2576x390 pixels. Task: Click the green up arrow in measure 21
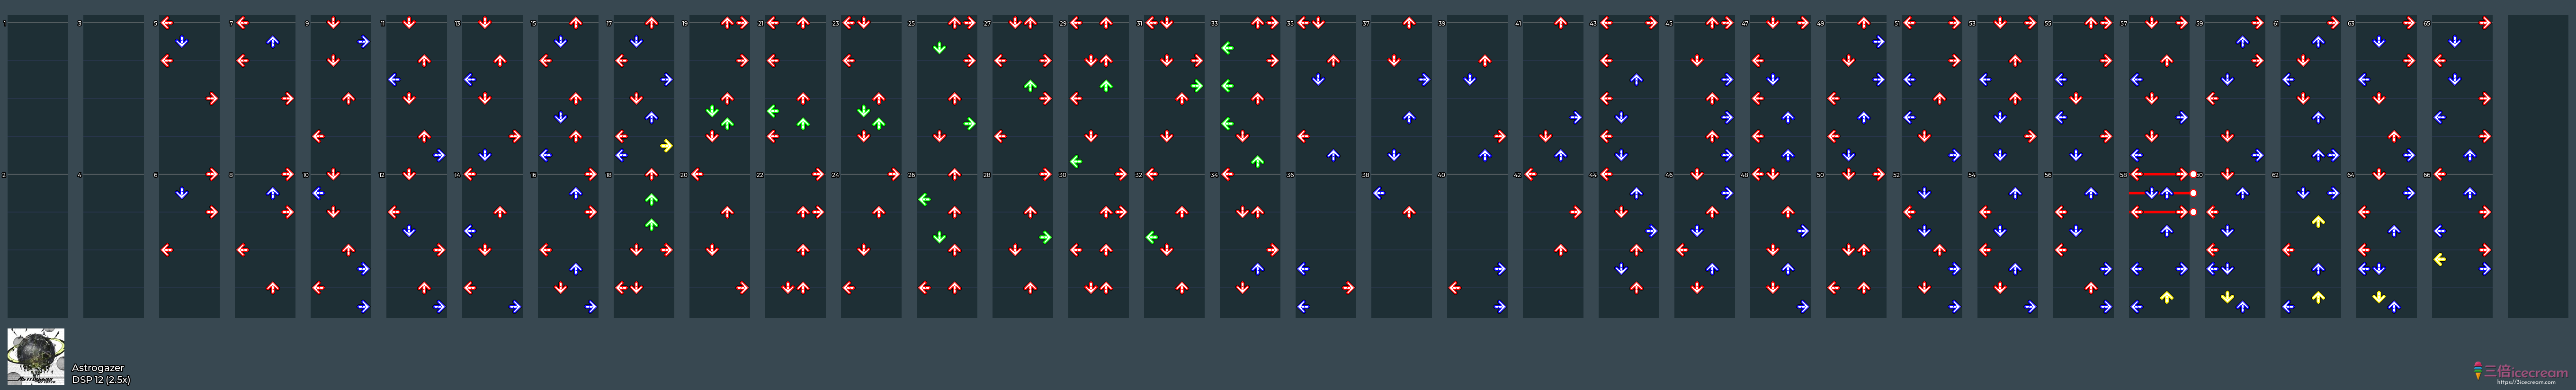click(803, 124)
